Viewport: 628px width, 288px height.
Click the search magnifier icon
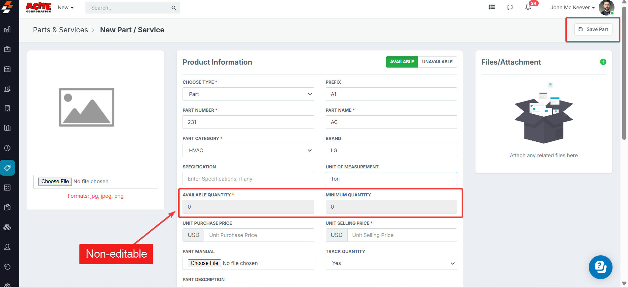click(174, 8)
